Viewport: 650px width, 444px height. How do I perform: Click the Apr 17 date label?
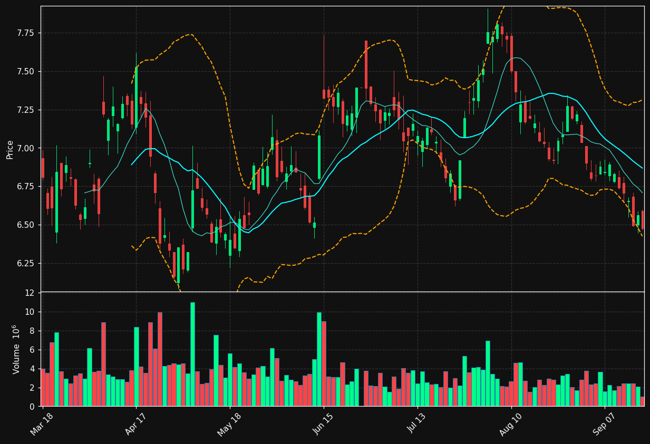(136, 423)
